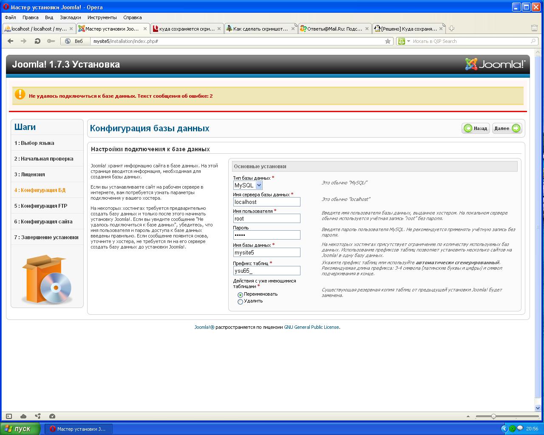Image resolution: width=544 pixels, height=435 pixels.
Task: Select the 'Удалить' radio button
Action: pos(241,302)
